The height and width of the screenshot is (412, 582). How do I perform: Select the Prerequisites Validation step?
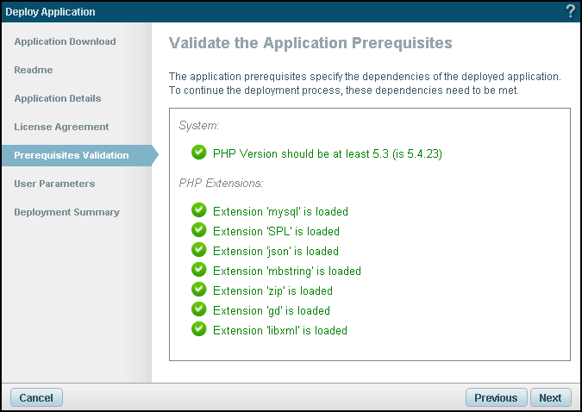coord(72,155)
